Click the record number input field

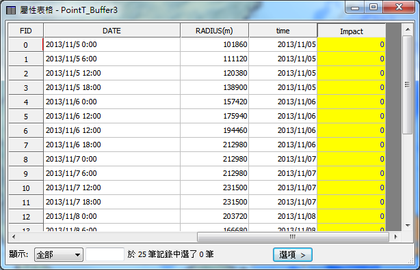tap(105, 254)
